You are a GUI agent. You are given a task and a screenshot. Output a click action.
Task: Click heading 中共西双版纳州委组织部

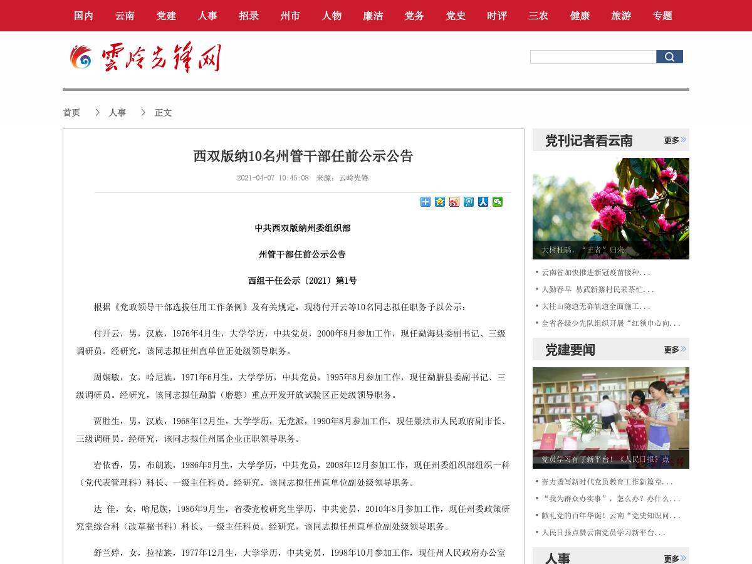pos(303,228)
